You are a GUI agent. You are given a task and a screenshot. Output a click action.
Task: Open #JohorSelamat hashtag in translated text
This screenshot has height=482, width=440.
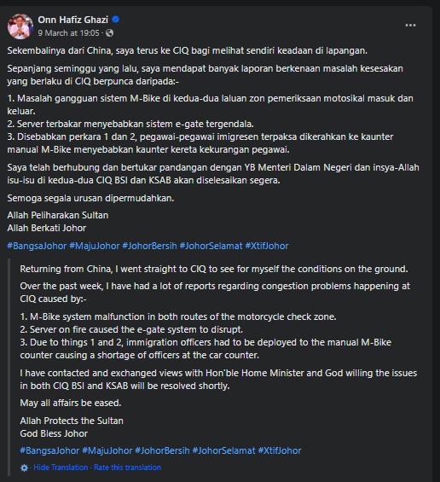pyautogui.click(x=224, y=450)
